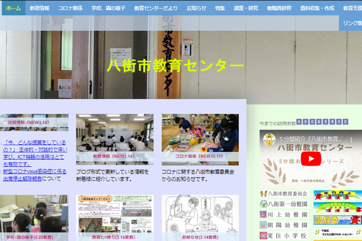
Task: Click the visitor counter digits 00063930
Action: click(322, 122)
